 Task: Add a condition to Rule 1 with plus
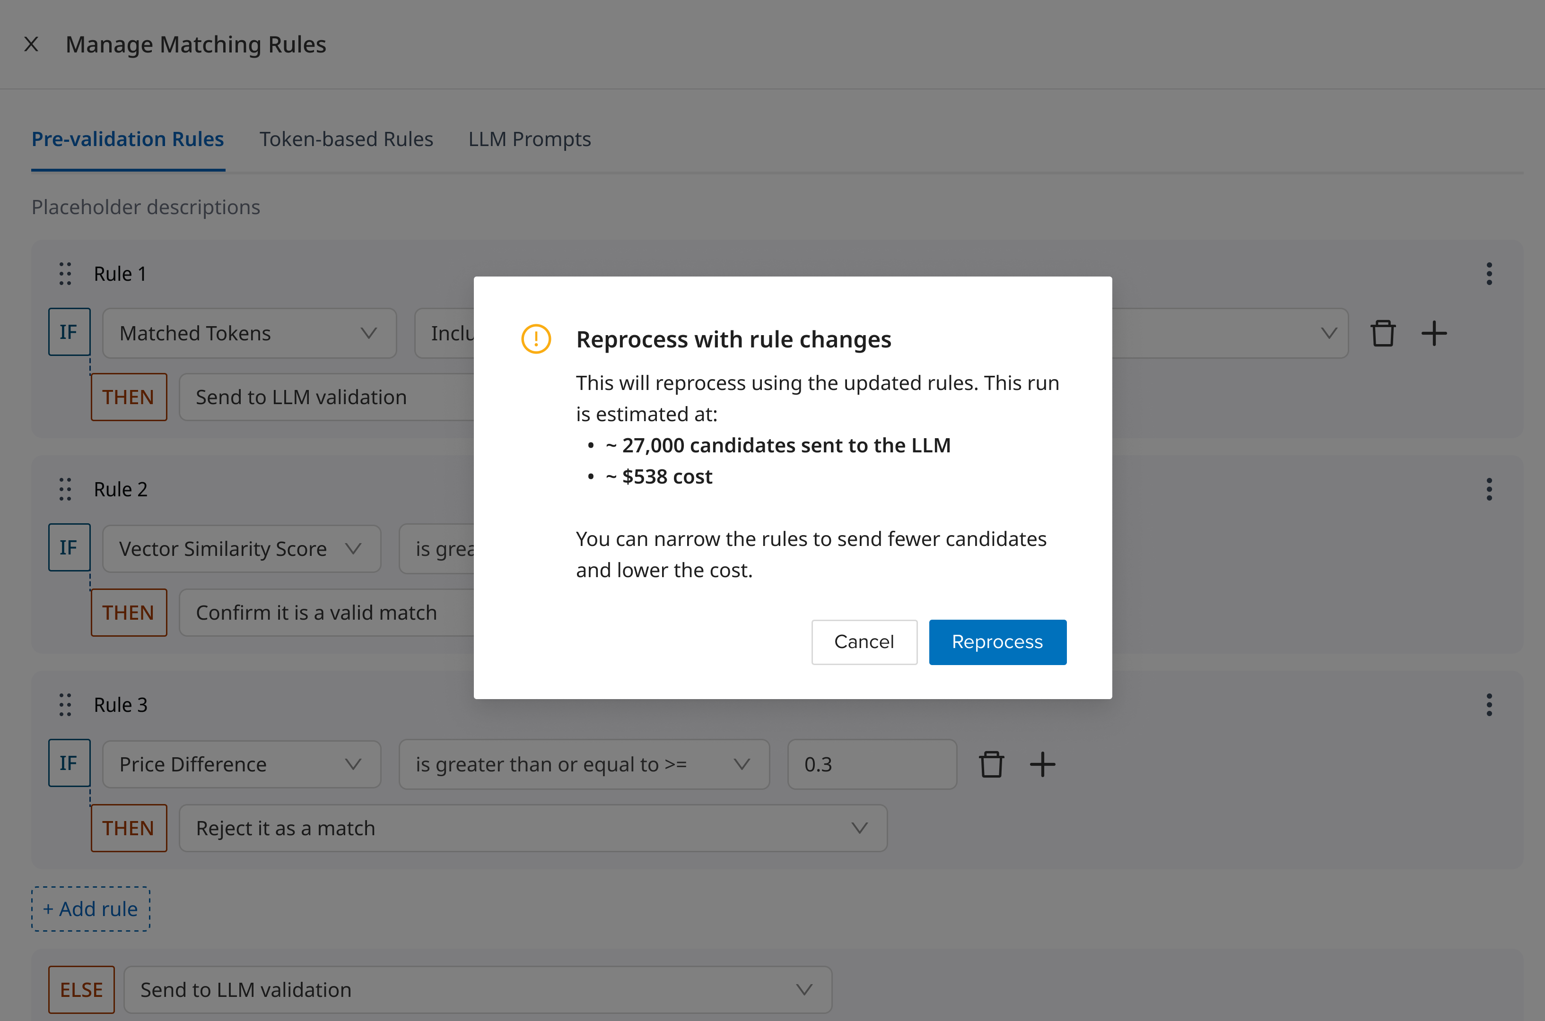pos(1433,333)
